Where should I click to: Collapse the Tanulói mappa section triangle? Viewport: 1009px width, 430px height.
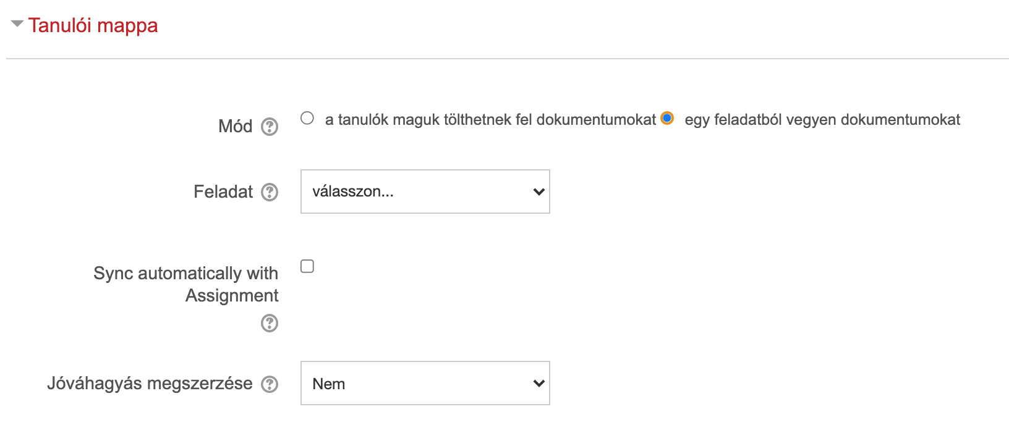tap(17, 24)
